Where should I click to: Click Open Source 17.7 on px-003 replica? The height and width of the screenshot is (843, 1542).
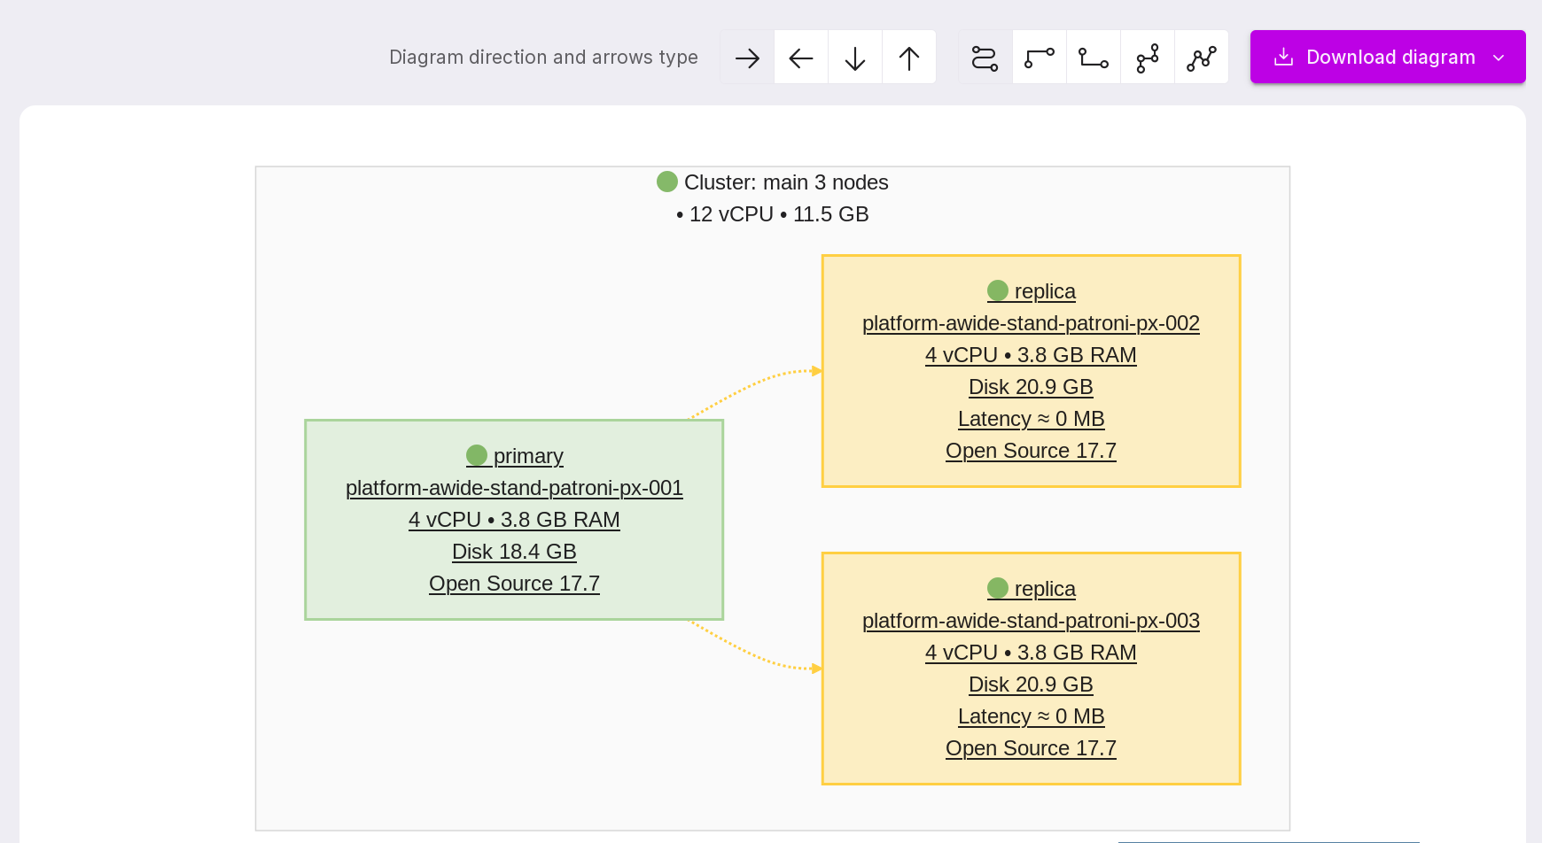(1031, 748)
